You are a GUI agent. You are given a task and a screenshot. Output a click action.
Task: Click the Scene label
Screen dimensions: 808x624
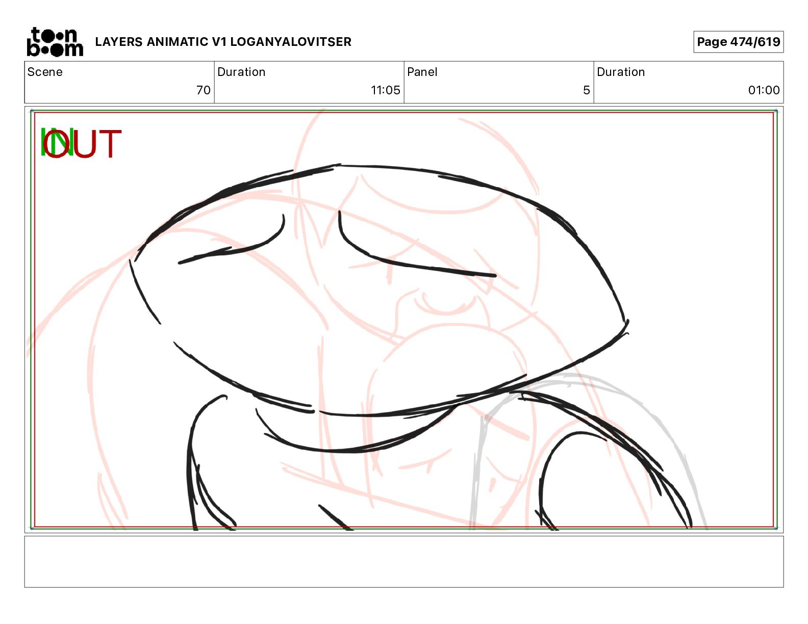45,72
